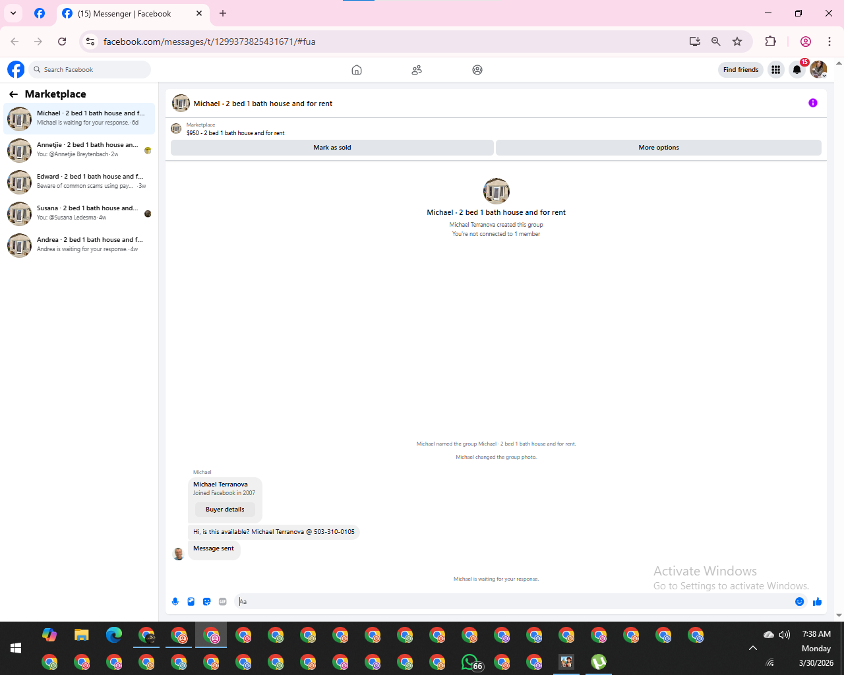Click the 'Hi, is this available?' message
The height and width of the screenshot is (675, 844).
pyautogui.click(x=274, y=532)
